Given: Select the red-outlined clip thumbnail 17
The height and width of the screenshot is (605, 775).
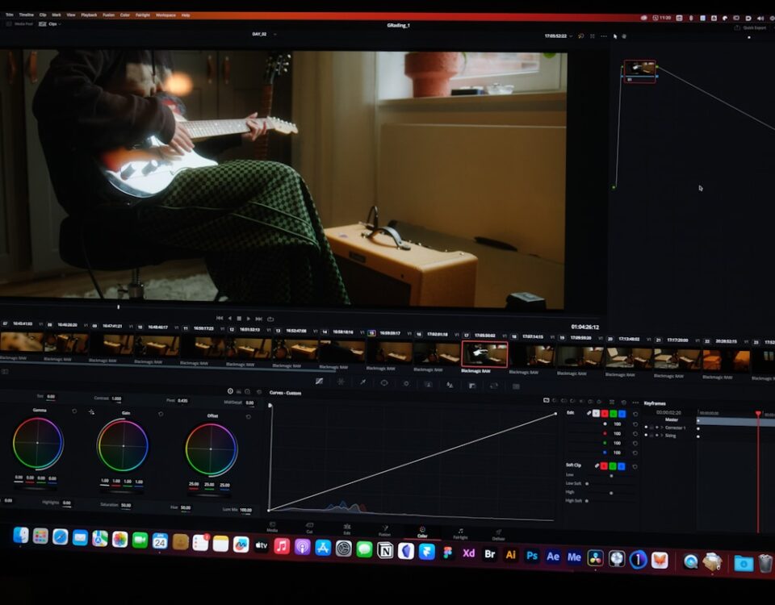Looking at the screenshot, I should point(485,354).
